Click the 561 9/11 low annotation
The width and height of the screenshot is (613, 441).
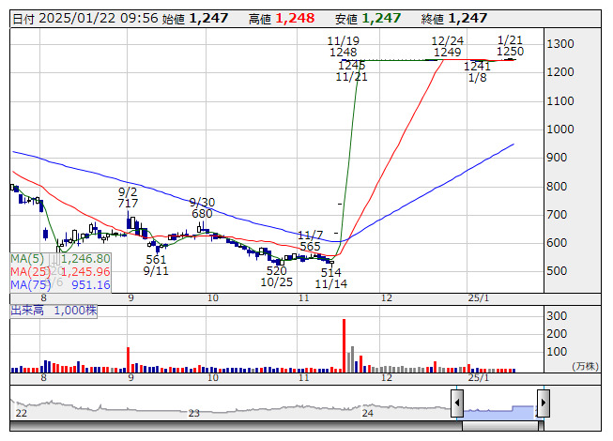tap(156, 266)
